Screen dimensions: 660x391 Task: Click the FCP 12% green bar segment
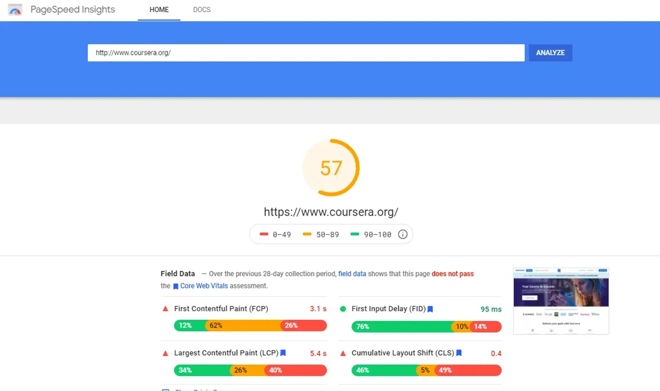[190, 325]
